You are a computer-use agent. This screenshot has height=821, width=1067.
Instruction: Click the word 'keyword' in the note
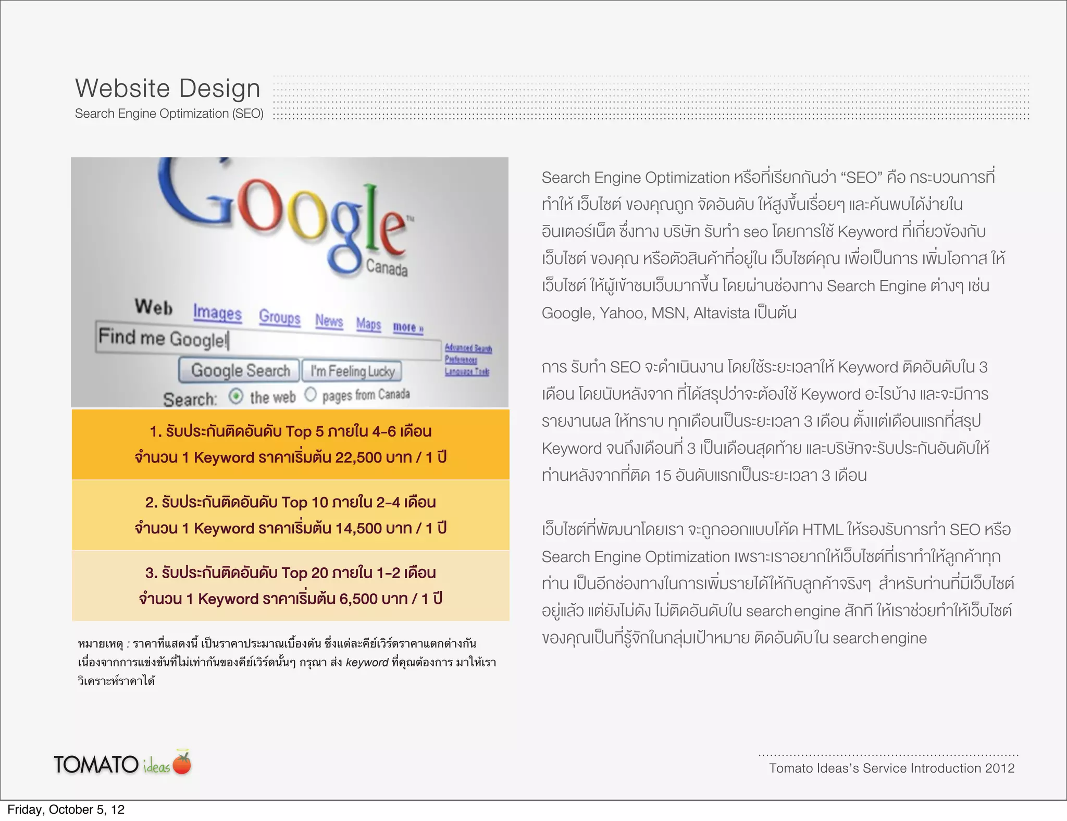367,663
